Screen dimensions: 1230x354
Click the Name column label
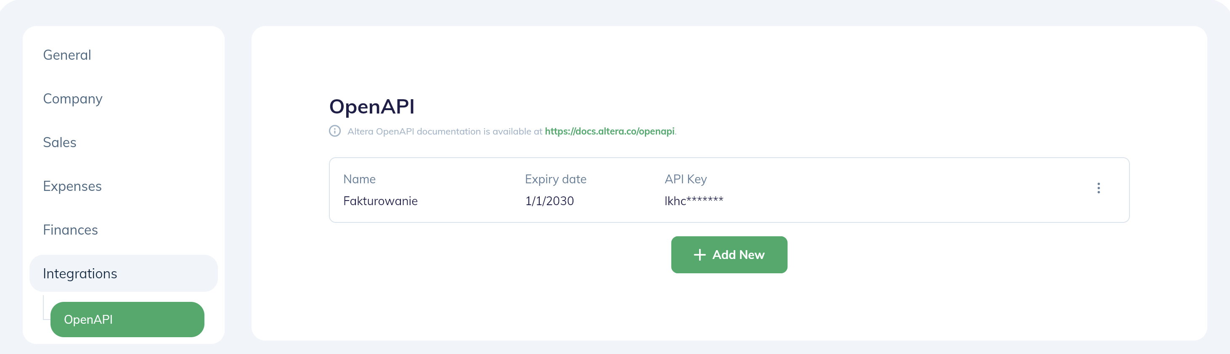coord(359,180)
